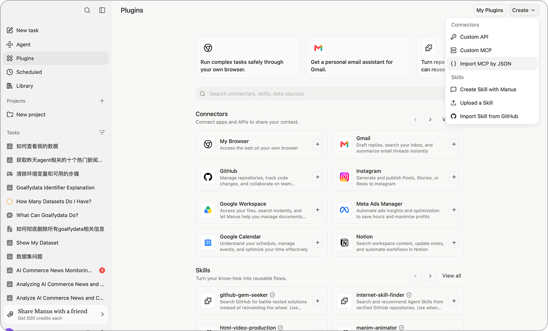Click the Google Calendar icon

tap(208, 242)
